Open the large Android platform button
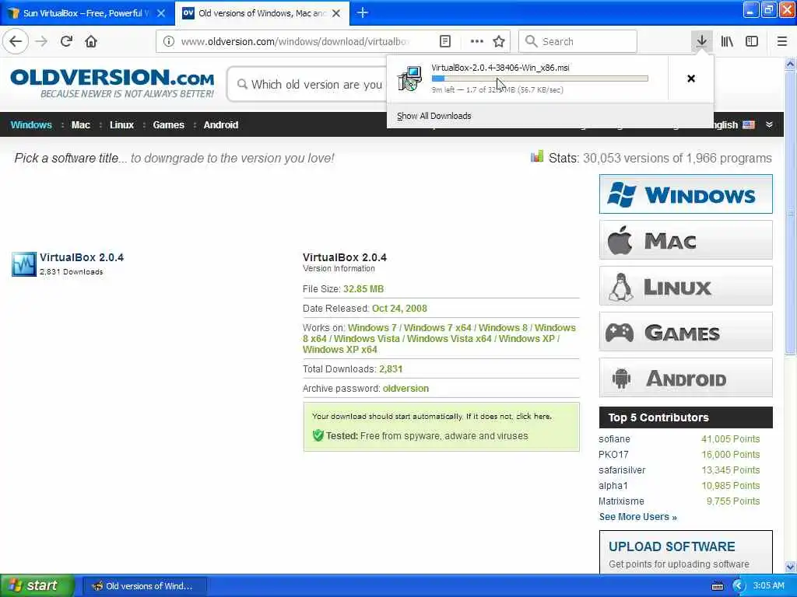This screenshot has height=597, width=797. [686, 378]
